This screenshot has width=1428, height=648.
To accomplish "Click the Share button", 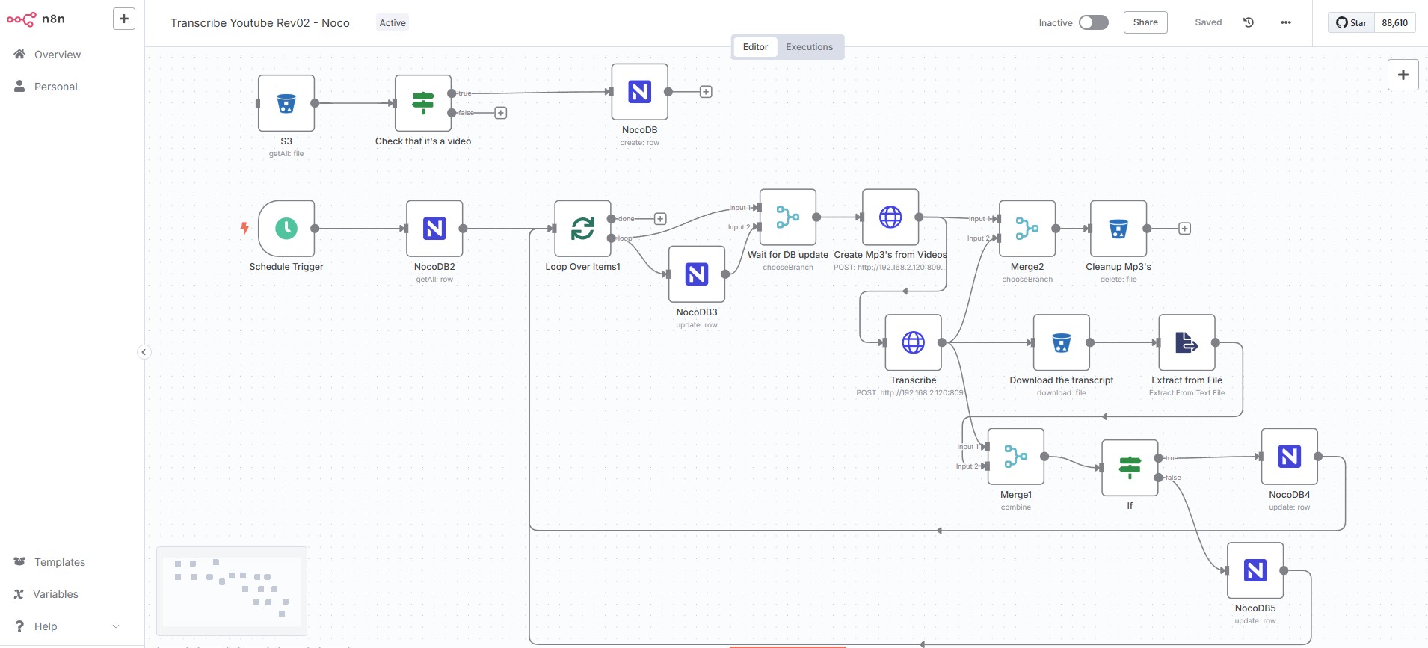I will [1145, 22].
